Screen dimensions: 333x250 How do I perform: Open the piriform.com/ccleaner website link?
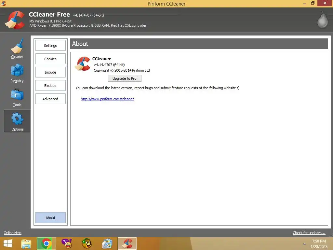[107, 99]
